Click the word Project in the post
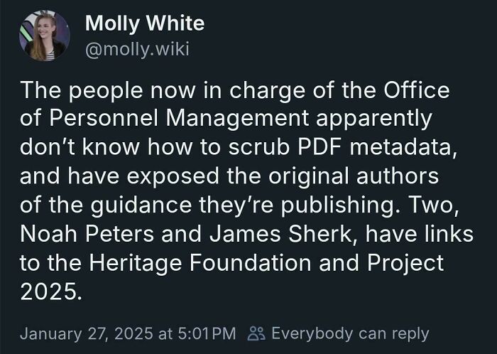Viewport: 497px width, 354px height. click(x=405, y=263)
